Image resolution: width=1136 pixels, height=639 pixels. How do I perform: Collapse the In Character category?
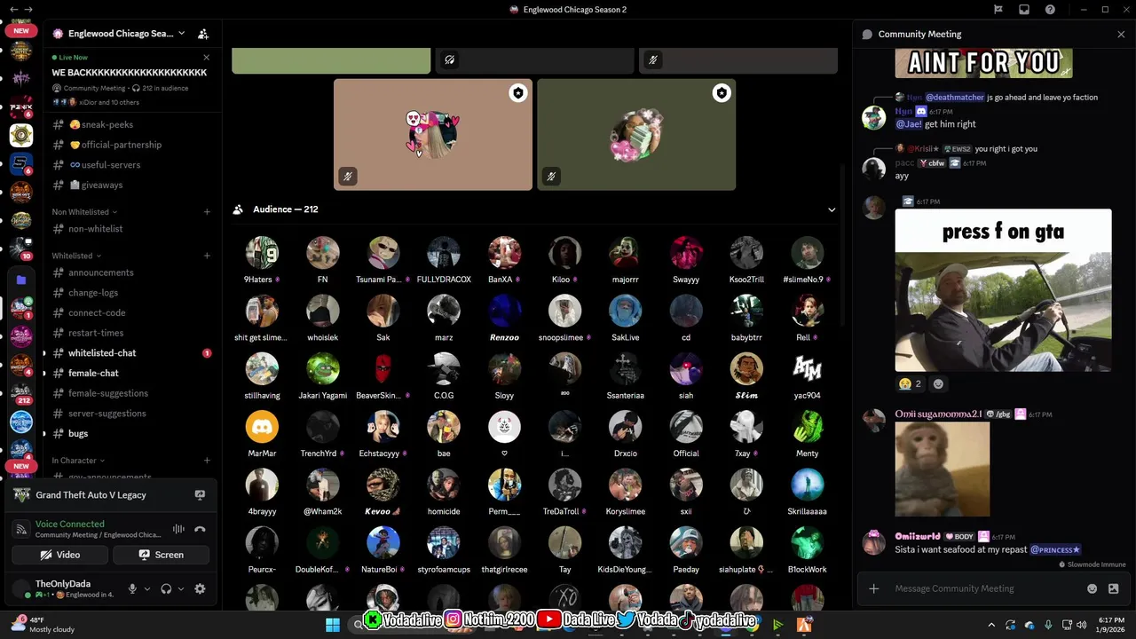coord(78,461)
